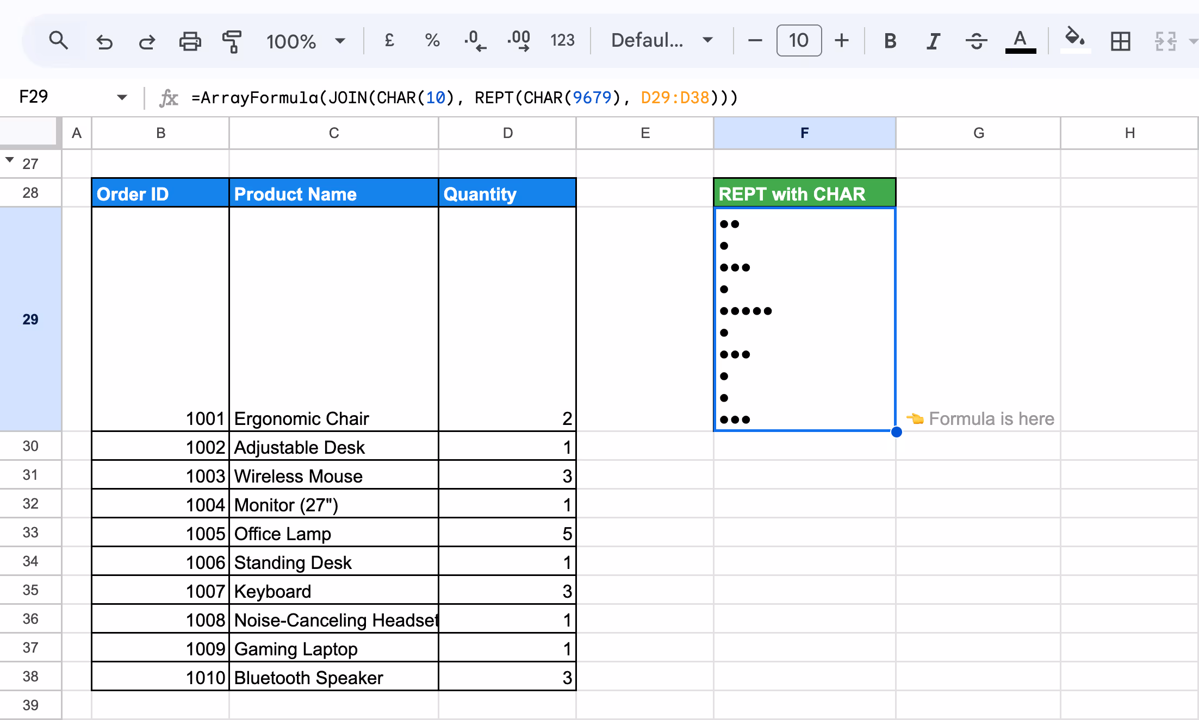Click decrease decimal places icon

[x=475, y=41]
